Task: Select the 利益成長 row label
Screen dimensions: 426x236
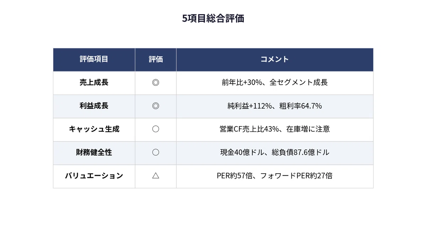Action: point(94,106)
